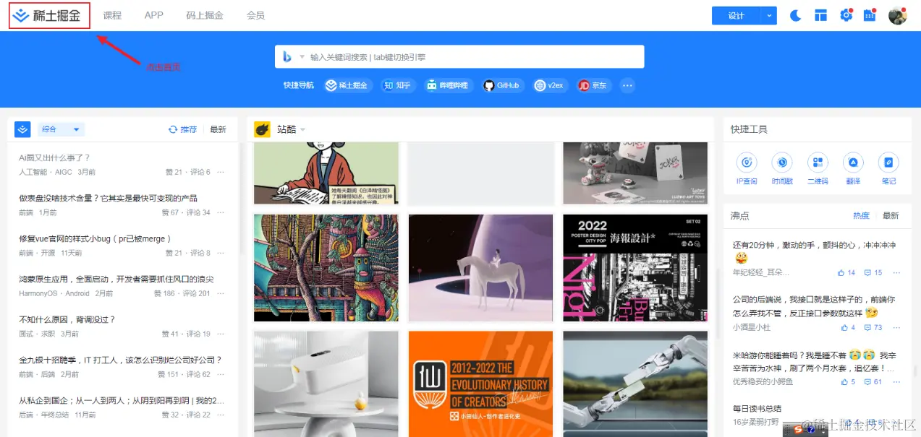Open the article '鸿蒙原生应用，全面启动…'
Viewport: 921px width, 437px height.
pos(116,279)
